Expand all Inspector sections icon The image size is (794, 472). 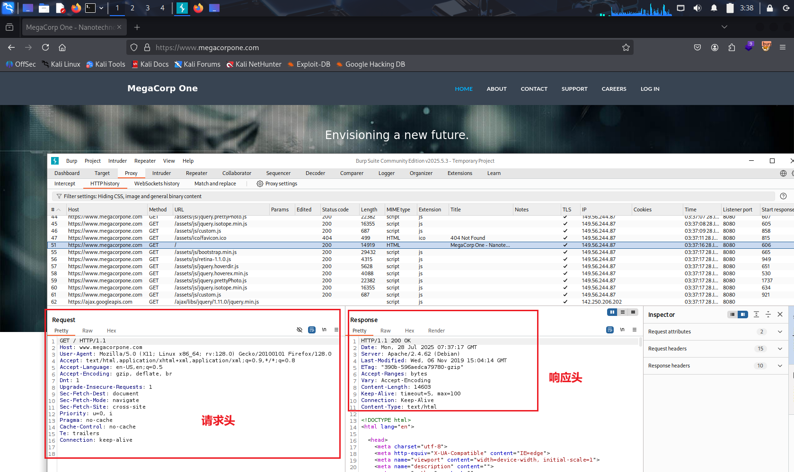756,315
